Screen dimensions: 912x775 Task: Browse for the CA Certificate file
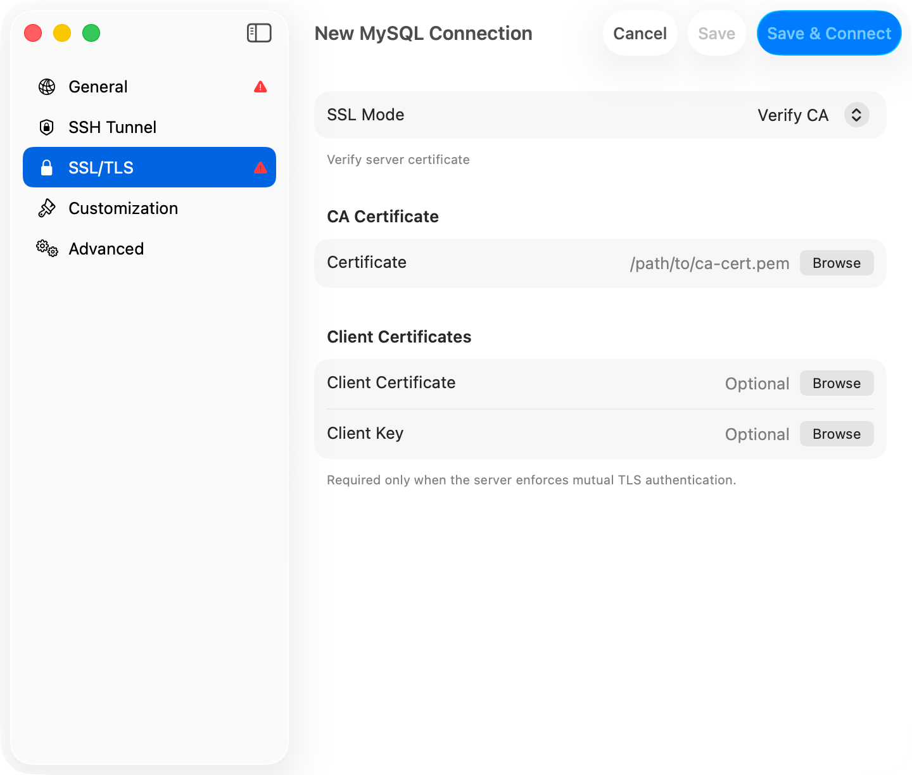837,263
